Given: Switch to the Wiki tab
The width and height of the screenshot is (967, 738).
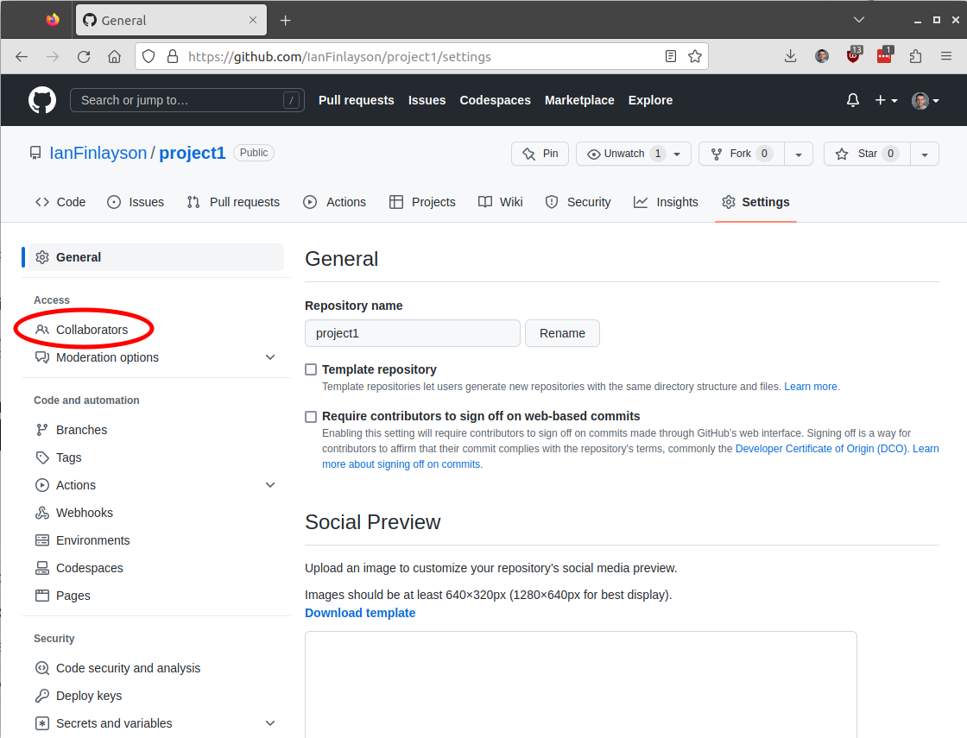Looking at the screenshot, I should tap(501, 202).
